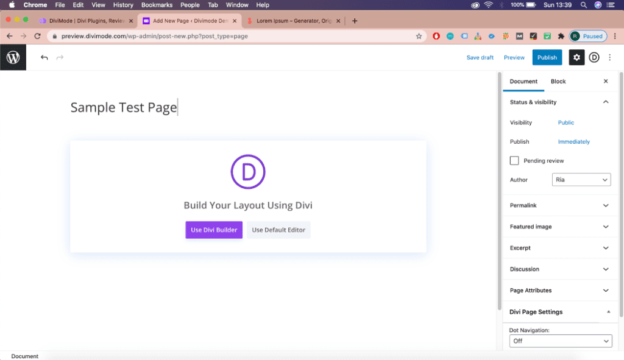Click the browser reload icon
624x360 pixels.
38,36
